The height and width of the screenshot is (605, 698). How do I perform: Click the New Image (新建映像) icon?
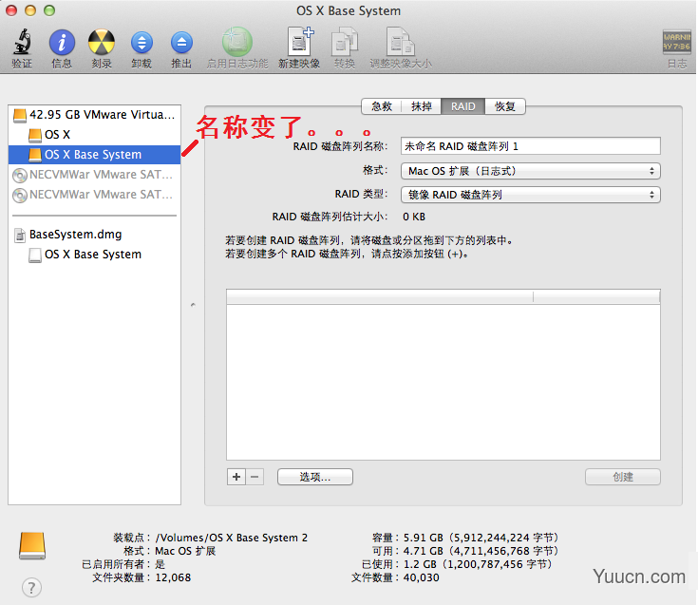tap(300, 42)
